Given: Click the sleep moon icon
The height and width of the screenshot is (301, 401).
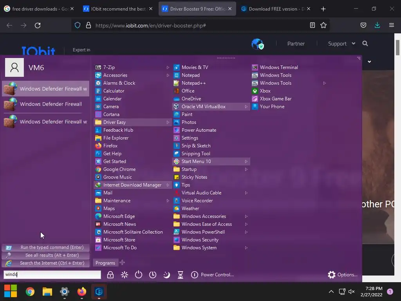Looking at the screenshot, I should pos(166,275).
